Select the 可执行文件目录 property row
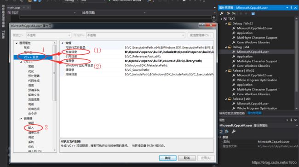The width and height of the screenshot is (299, 167). click(x=137, y=47)
